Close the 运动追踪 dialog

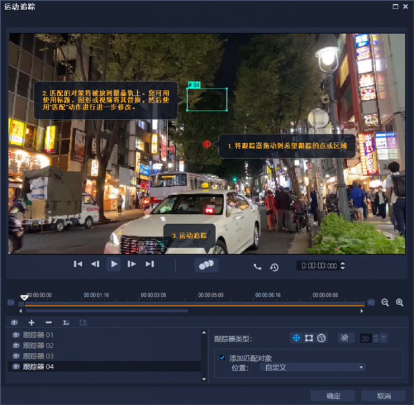click(405, 6)
